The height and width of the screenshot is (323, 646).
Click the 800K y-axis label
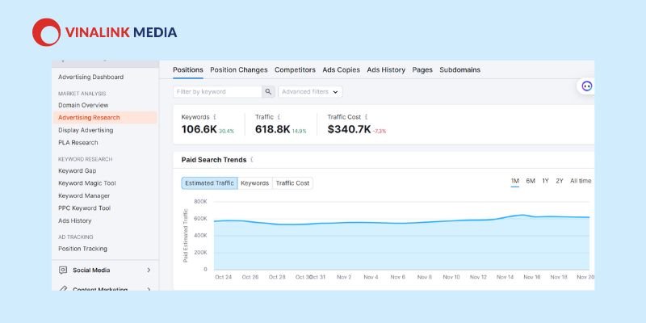200,201
